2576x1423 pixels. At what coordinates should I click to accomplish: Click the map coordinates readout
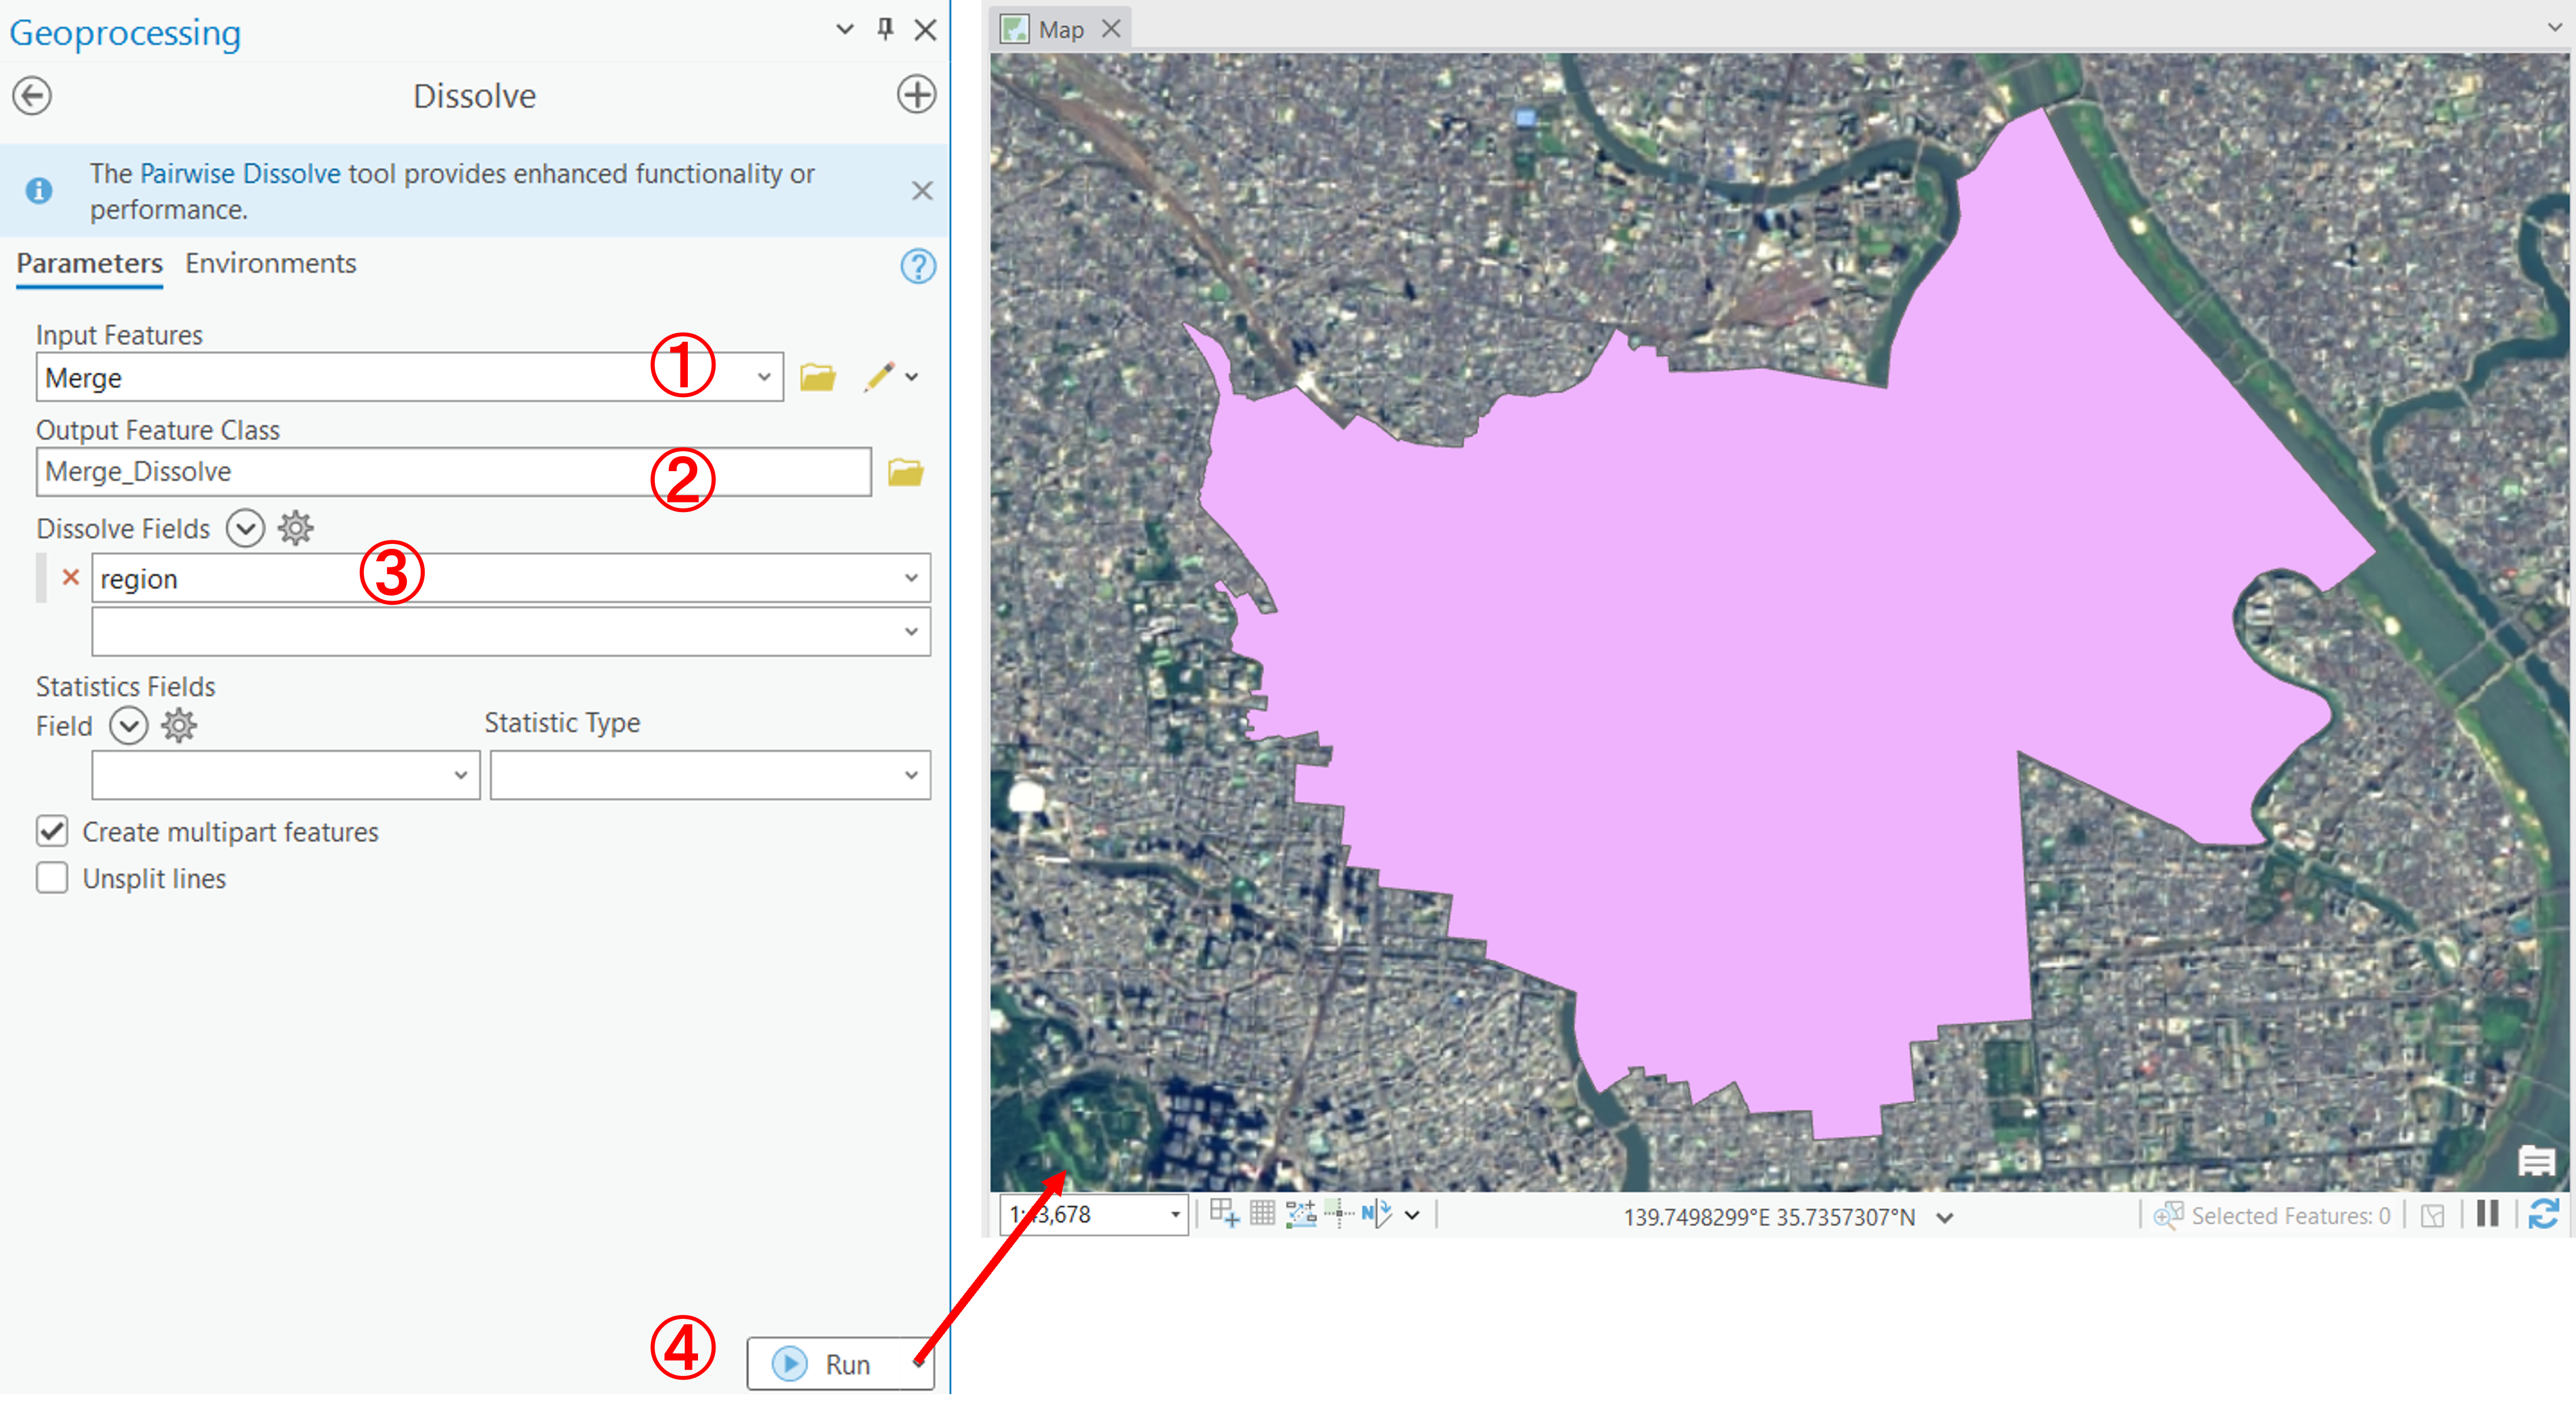[x=1769, y=1217]
